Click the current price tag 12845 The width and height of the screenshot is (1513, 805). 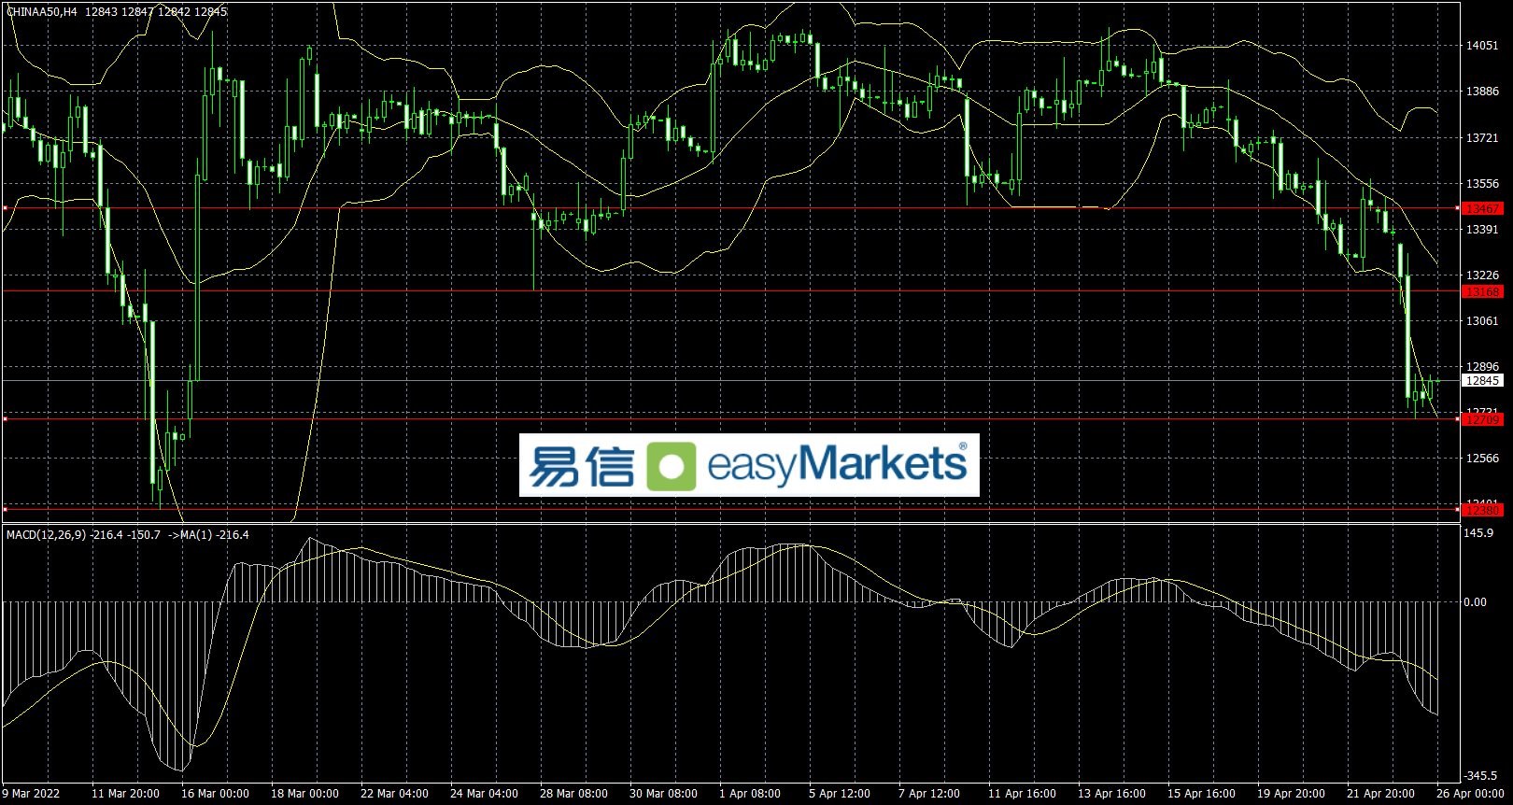[1482, 381]
